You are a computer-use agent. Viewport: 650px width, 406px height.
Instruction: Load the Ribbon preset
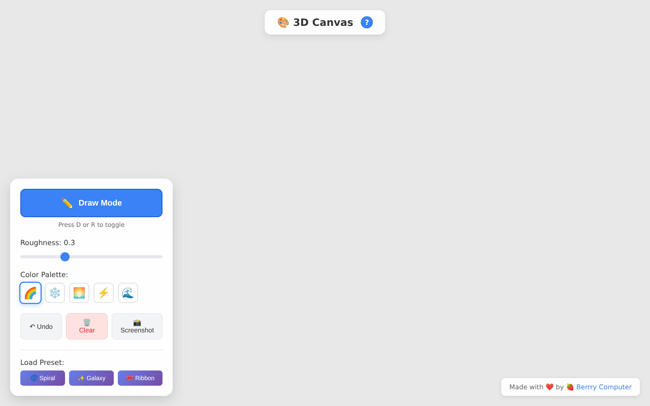140,378
